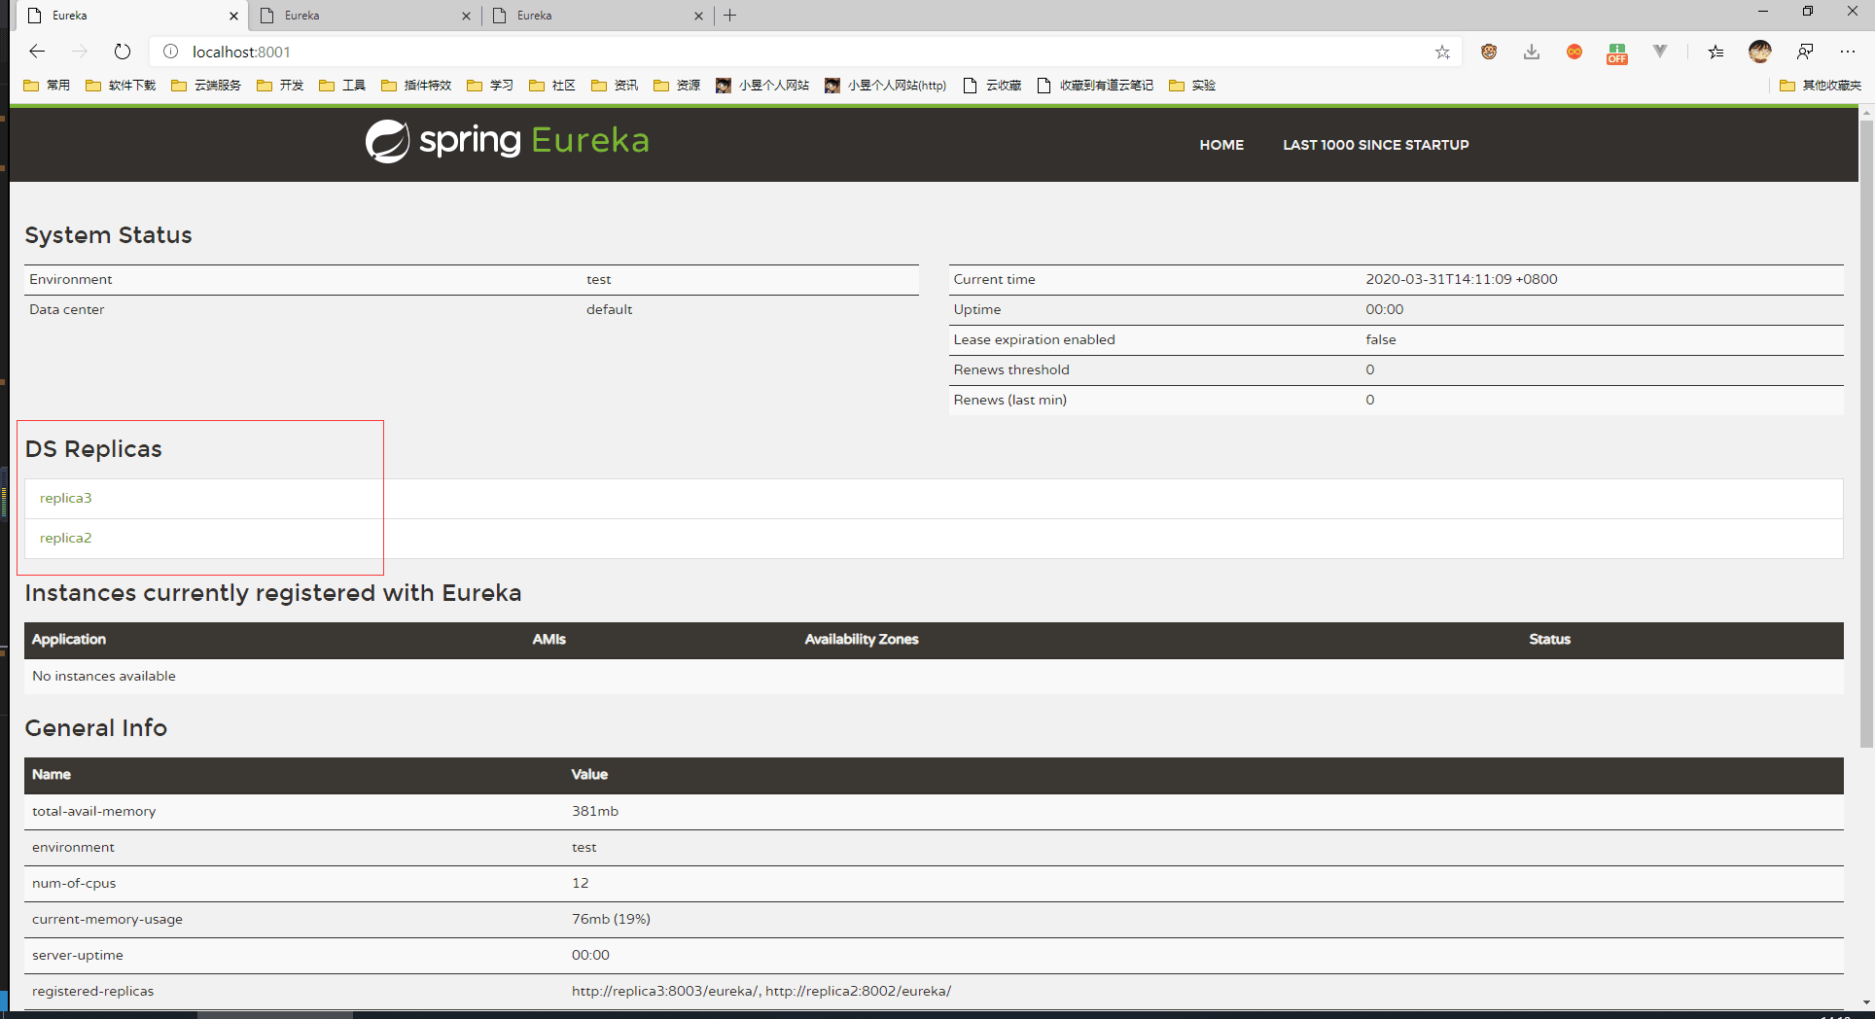Image resolution: width=1875 pixels, height=1019 pixels.
Task: Follow the replica3 link
Action: pos(65,498)
